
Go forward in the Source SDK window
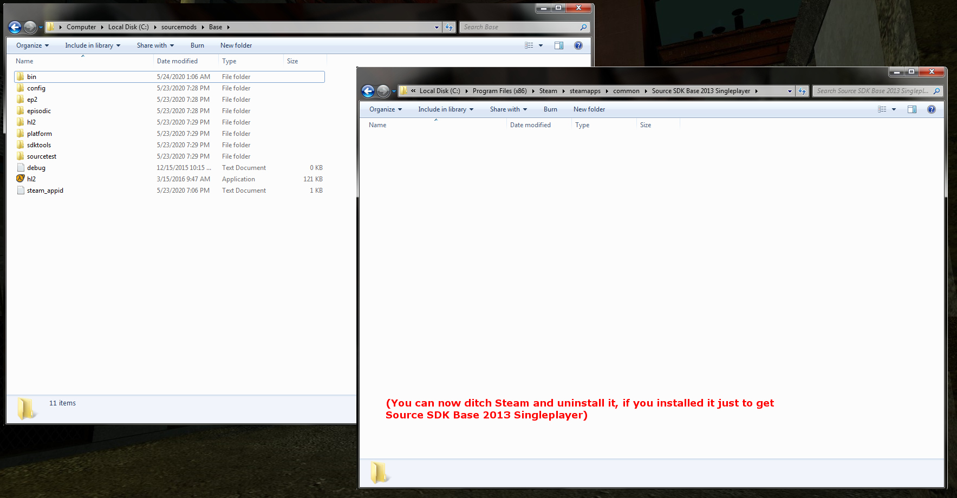click(x=383, y=91)
